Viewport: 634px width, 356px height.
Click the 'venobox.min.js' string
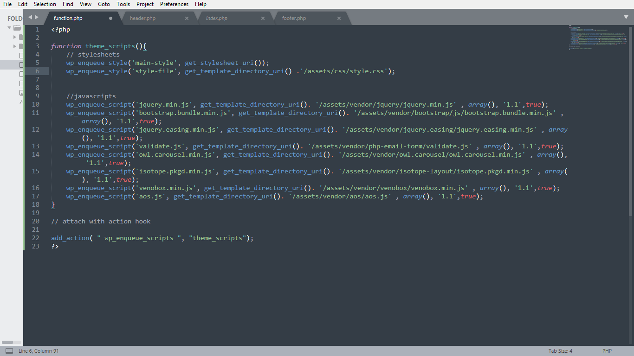(166, 188)
